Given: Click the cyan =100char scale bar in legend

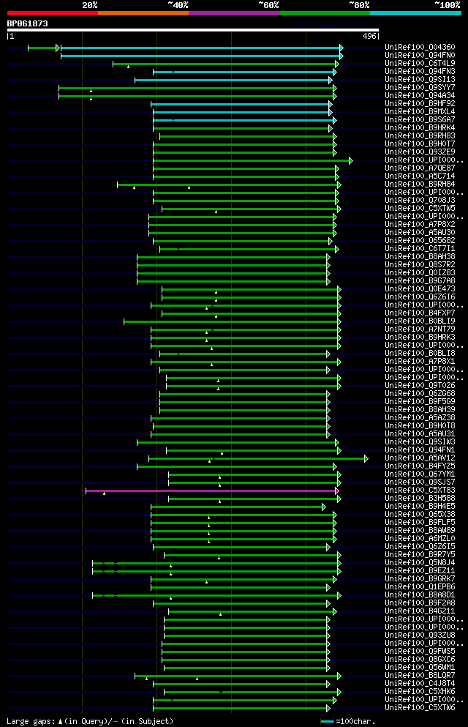Looking at the screenshot, I should click(328, 722).
